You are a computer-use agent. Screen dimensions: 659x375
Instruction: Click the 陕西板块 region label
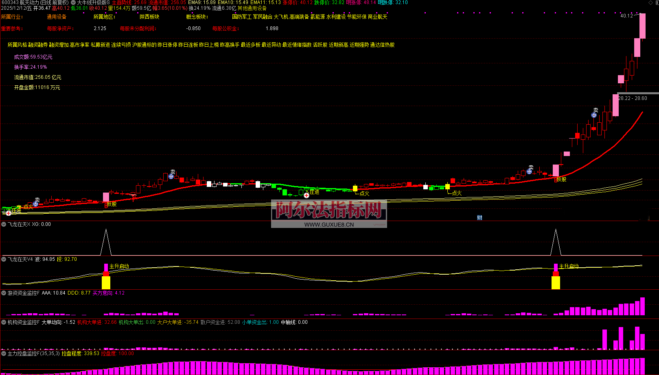[x=149, y=17]
